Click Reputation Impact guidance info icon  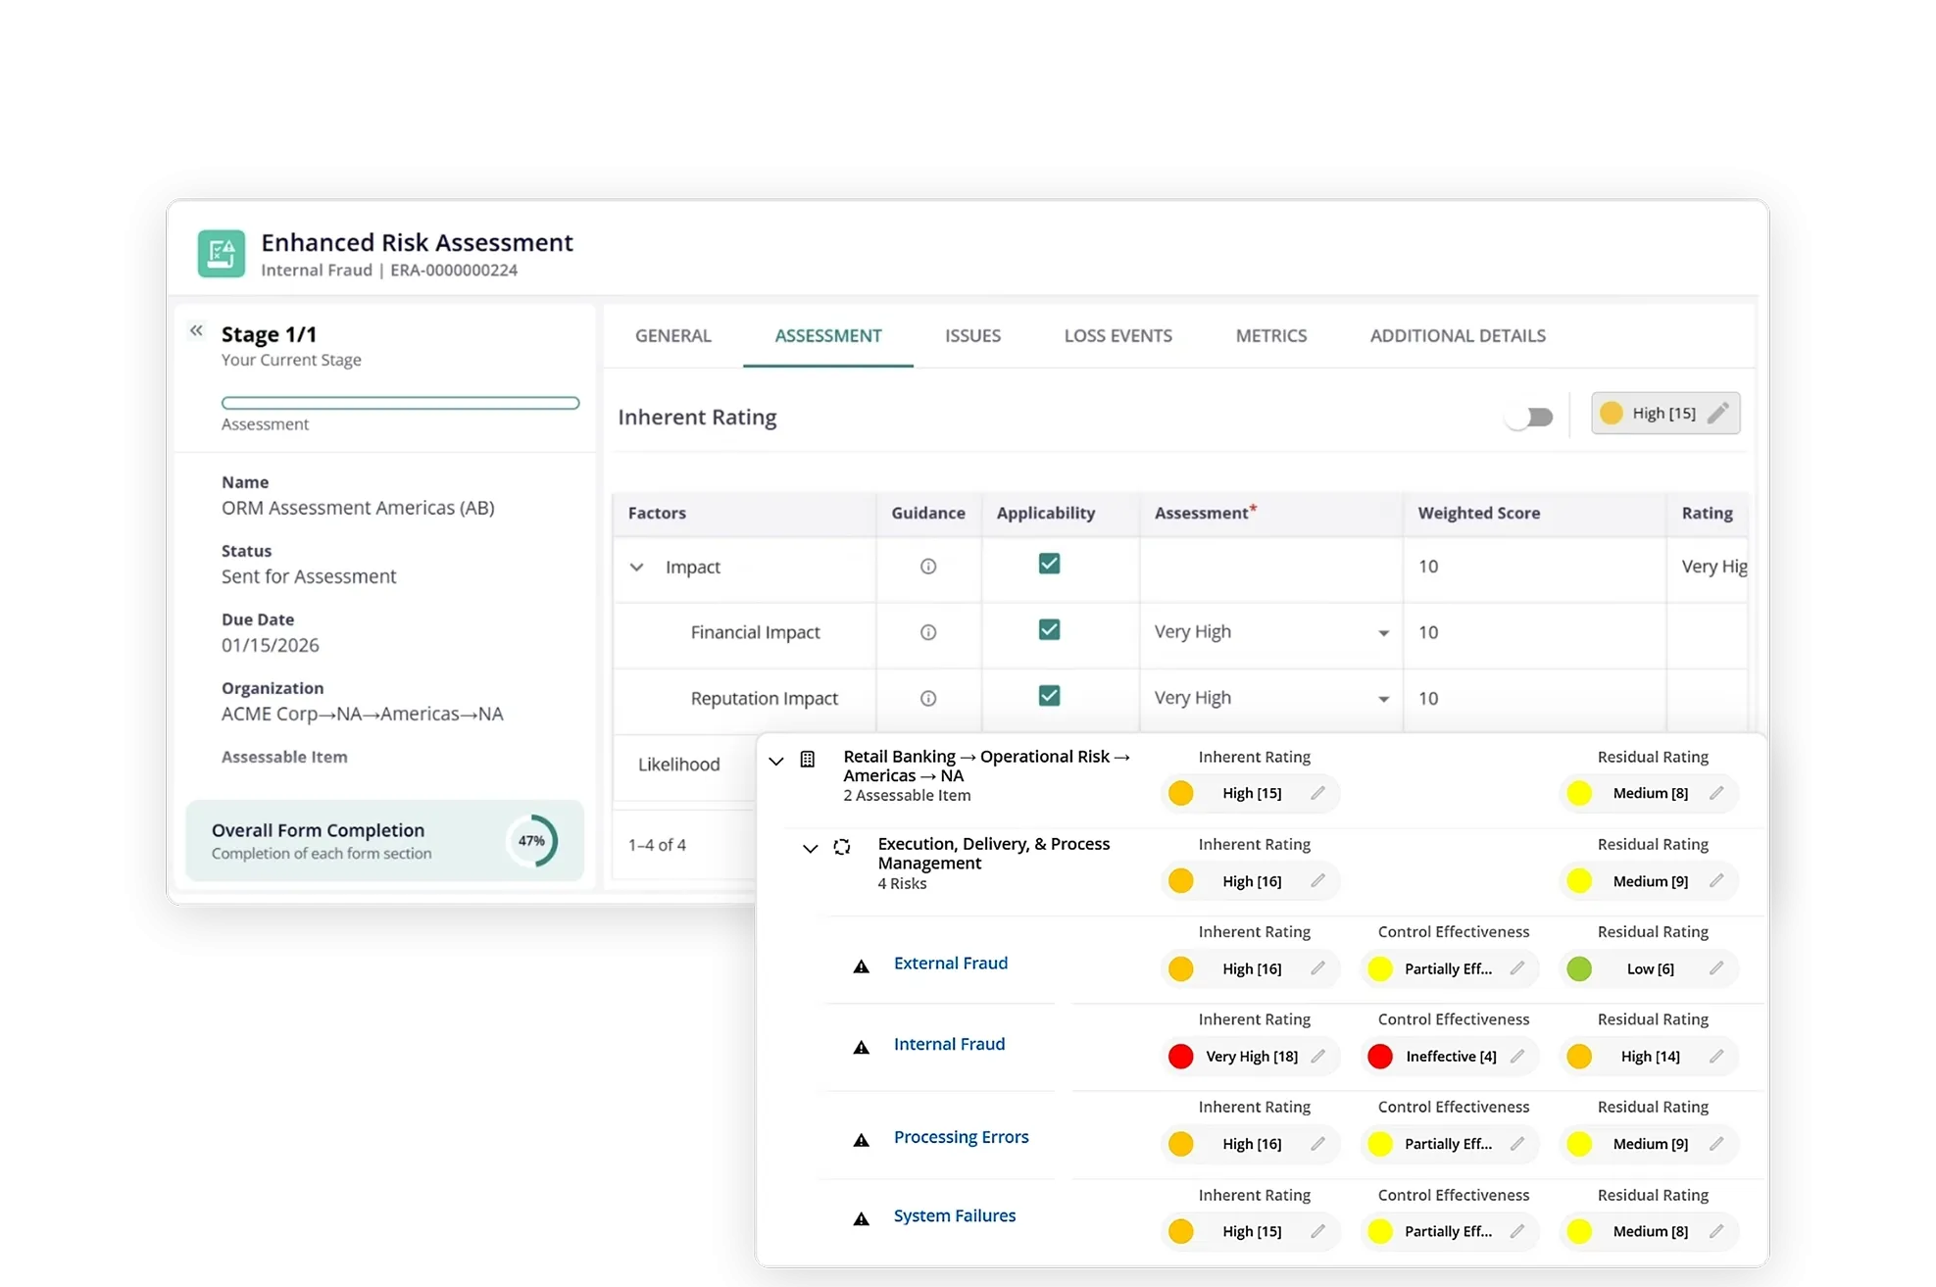(x=927, y=698)
